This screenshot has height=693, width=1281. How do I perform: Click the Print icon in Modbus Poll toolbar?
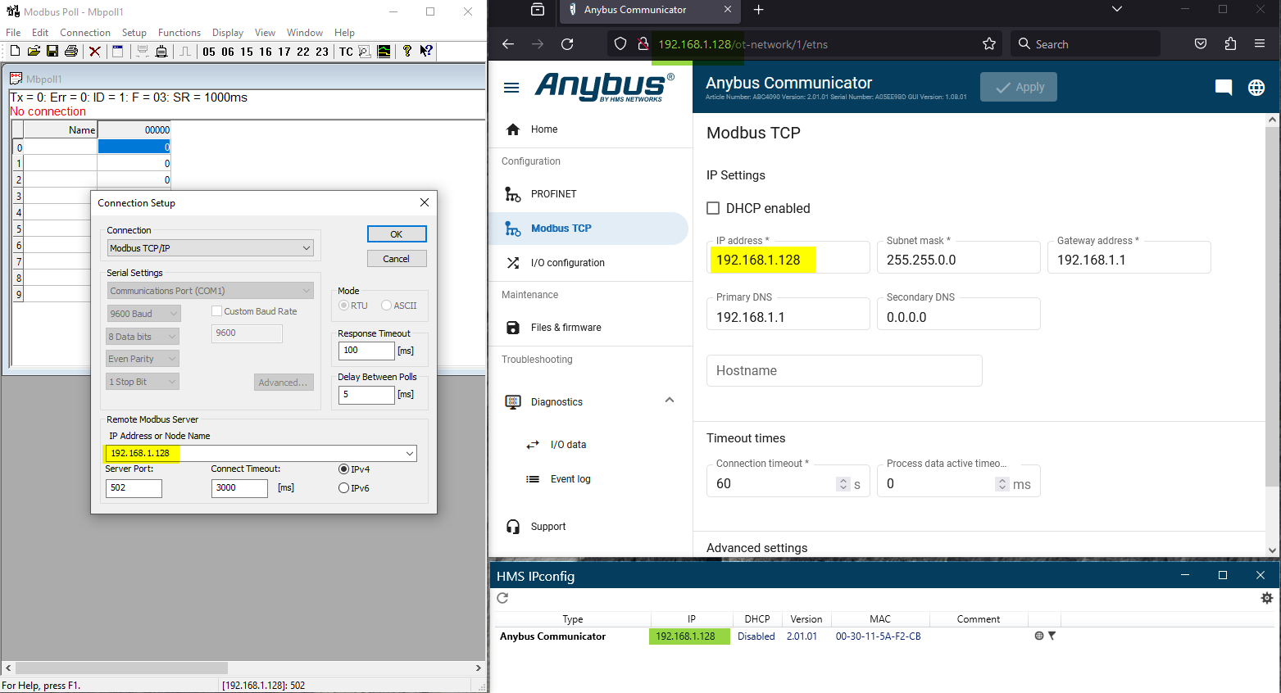click(71, 52)
